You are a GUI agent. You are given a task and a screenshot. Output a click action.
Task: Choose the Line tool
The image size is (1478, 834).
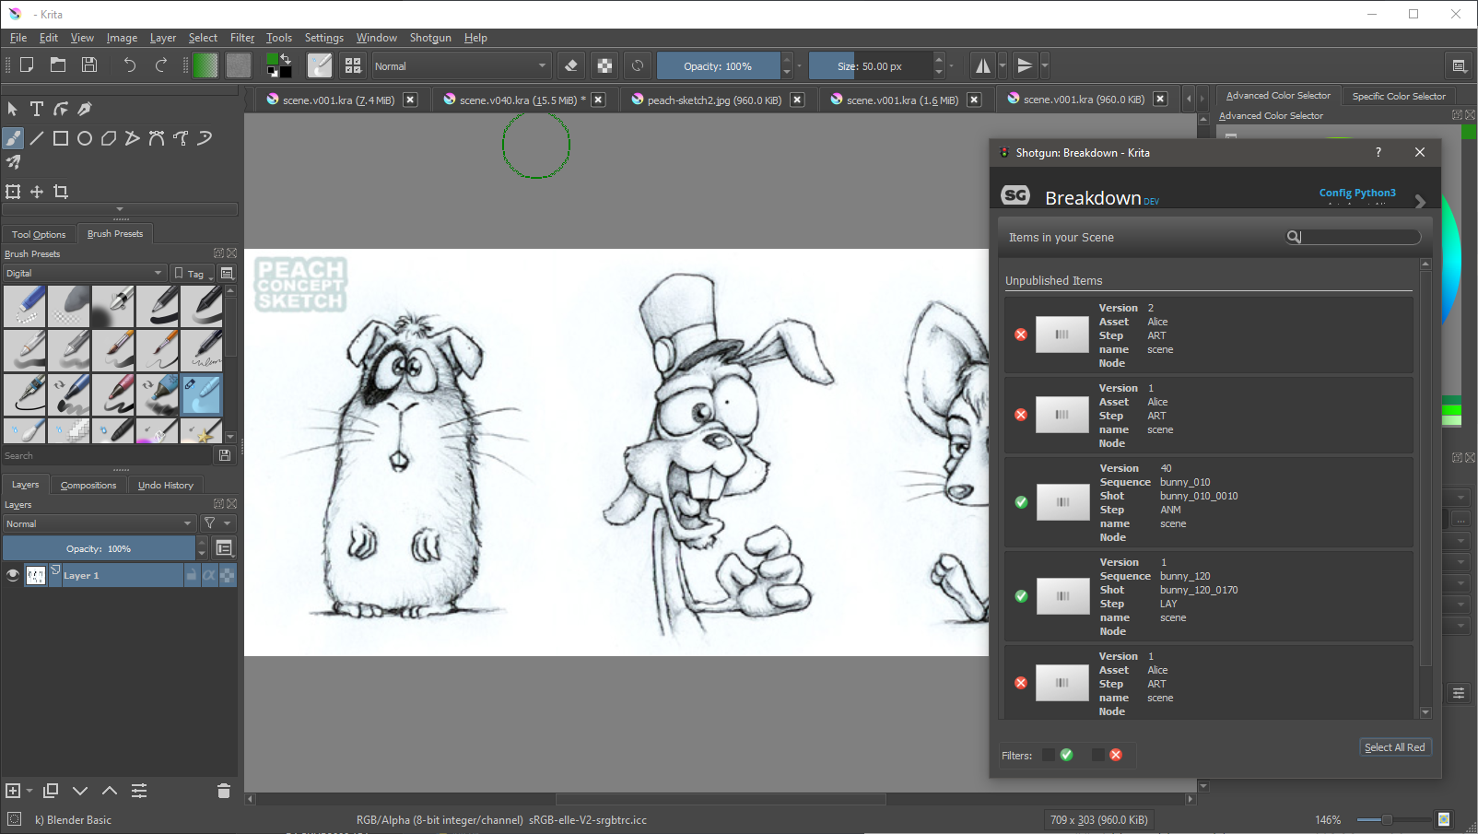pos(37,138)
